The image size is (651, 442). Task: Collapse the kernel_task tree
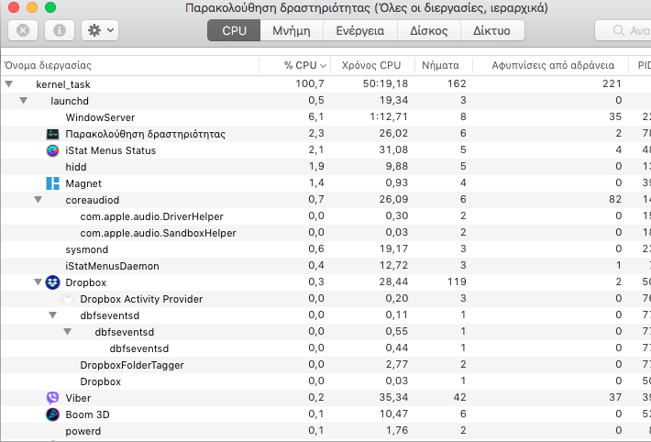(9, 84)
